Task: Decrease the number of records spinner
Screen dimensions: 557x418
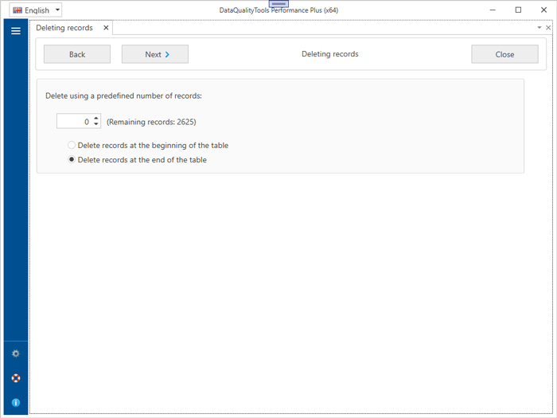Action: [96, 124]
